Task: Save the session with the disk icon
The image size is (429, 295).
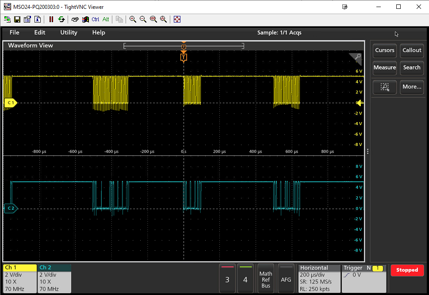Action: click(x=17, y=19)
